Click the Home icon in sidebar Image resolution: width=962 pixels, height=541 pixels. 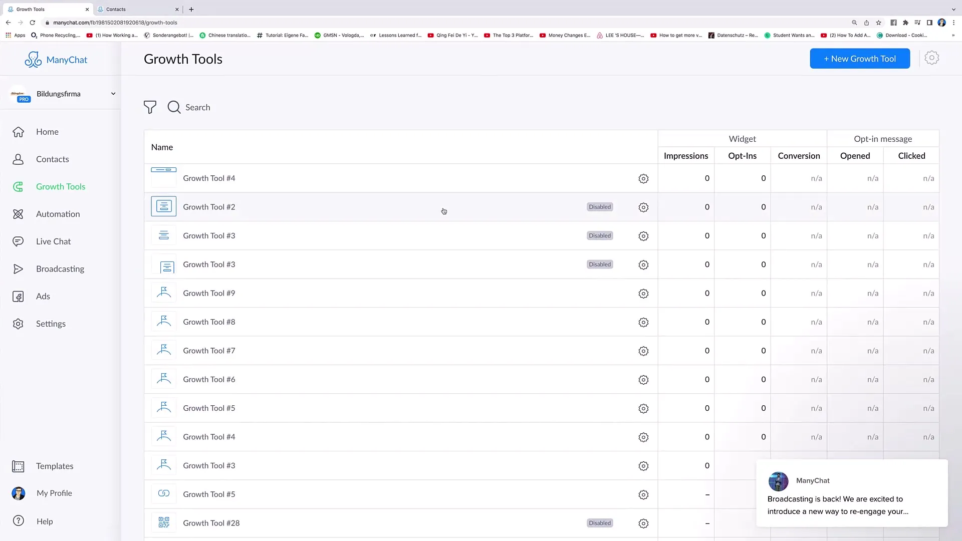tap(19, 132)
